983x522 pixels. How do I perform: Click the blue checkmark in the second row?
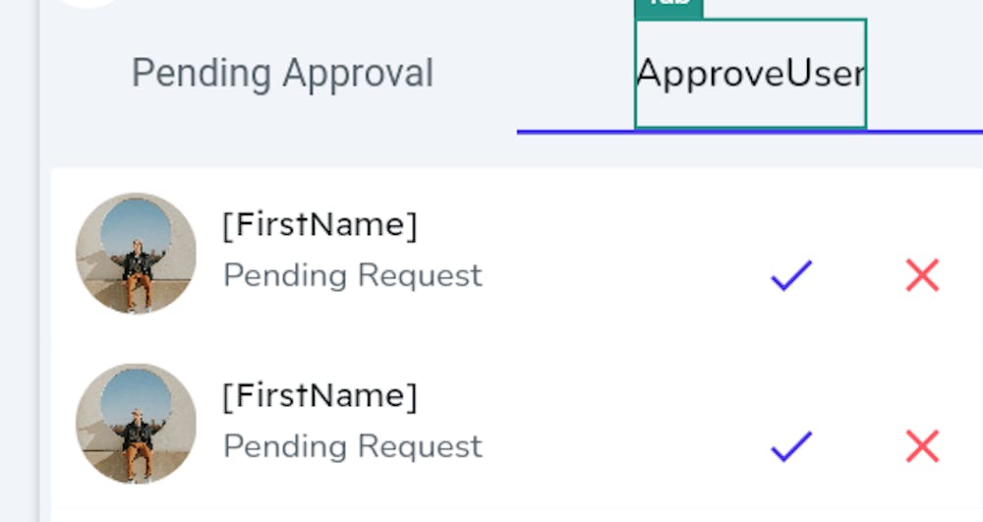click(791, 447)
